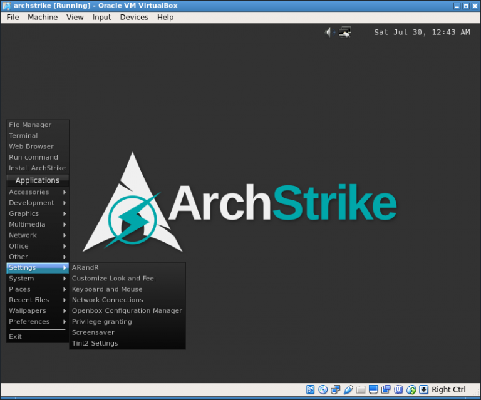Viewport: 481px width, 400px height.
Task: Click the clock showing Sat Jul 30
Action: click(x=422, y=32)
